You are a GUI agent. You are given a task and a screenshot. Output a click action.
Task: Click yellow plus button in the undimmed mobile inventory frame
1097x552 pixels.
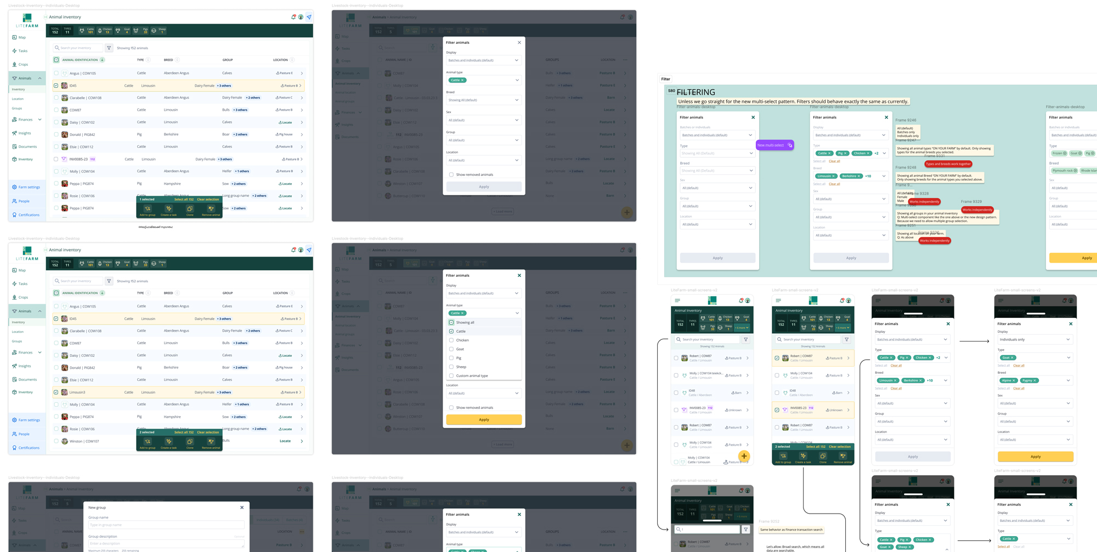click(744, 456)
